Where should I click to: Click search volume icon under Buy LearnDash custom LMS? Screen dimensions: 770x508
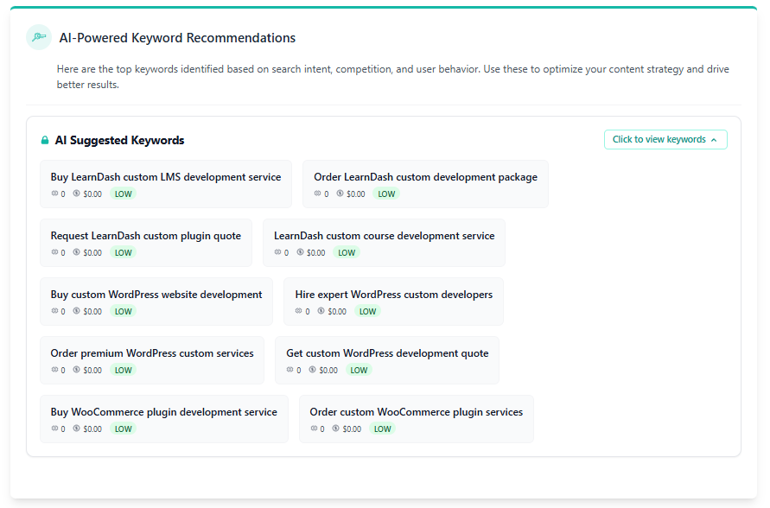coord(54,194)
